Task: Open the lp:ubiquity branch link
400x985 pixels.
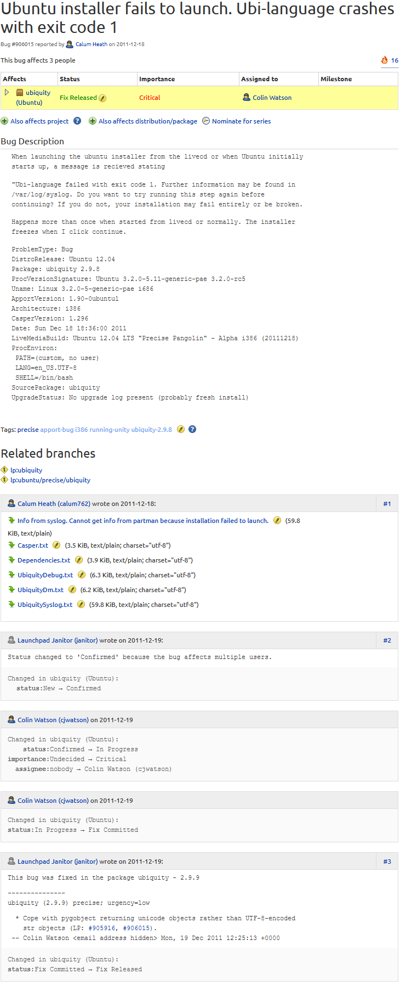Action: click(x=26, y=470)
